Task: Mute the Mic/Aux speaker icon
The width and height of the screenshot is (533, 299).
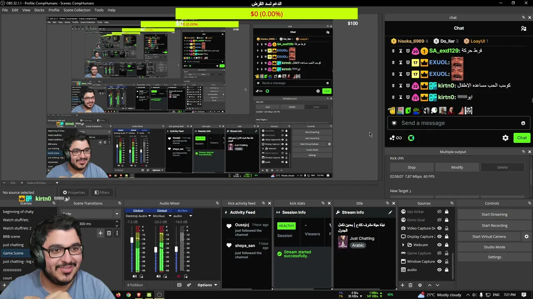Action: tap(158, 276)
